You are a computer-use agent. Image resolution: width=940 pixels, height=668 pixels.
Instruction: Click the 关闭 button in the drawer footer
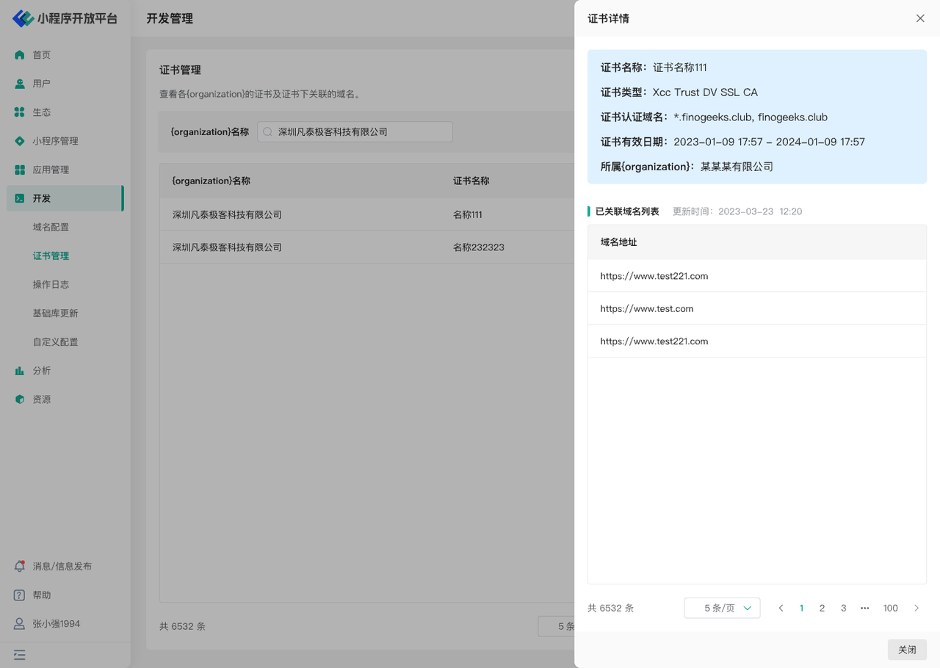pos(907,650)
